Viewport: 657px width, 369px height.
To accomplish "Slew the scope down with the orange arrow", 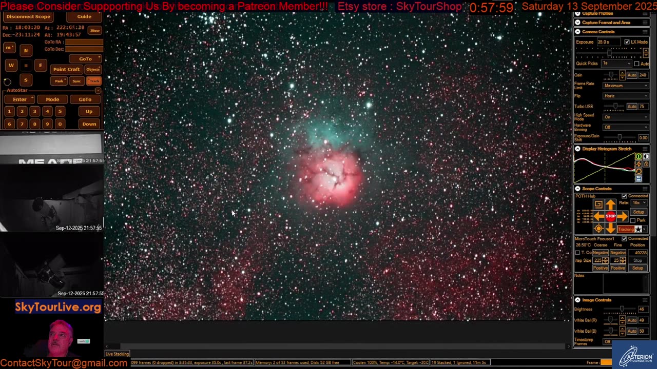I will 610,228.
